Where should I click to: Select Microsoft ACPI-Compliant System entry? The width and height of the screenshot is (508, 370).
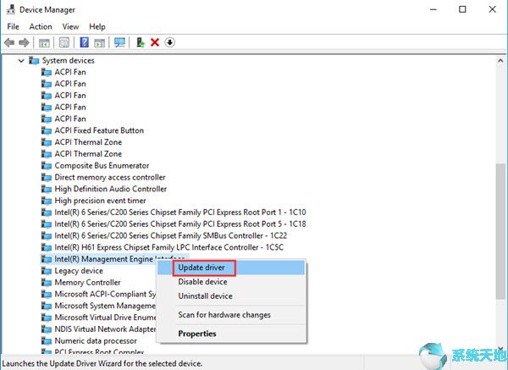tap(105, 294)
